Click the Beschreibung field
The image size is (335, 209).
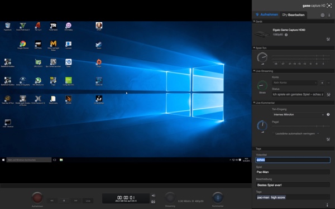[x=293, y=185]
